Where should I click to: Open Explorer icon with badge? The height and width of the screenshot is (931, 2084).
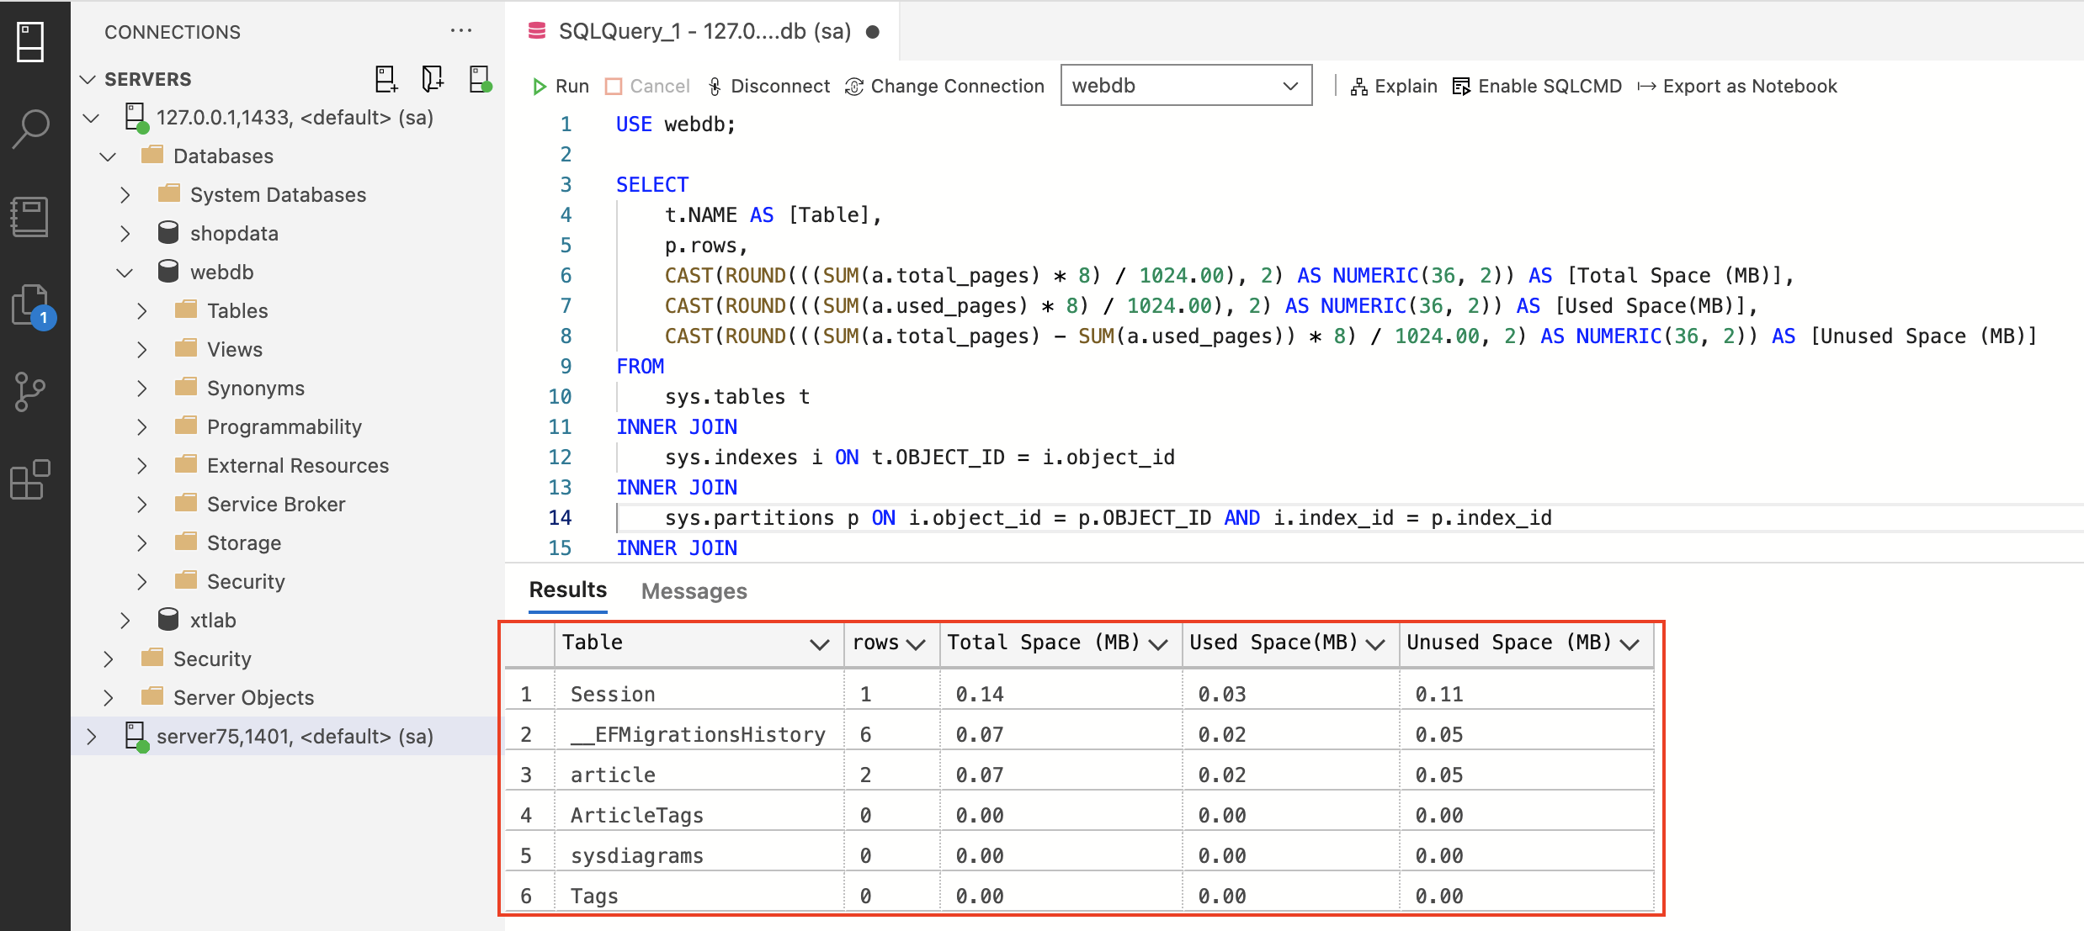pyautogui.click(x=32, y=305)
